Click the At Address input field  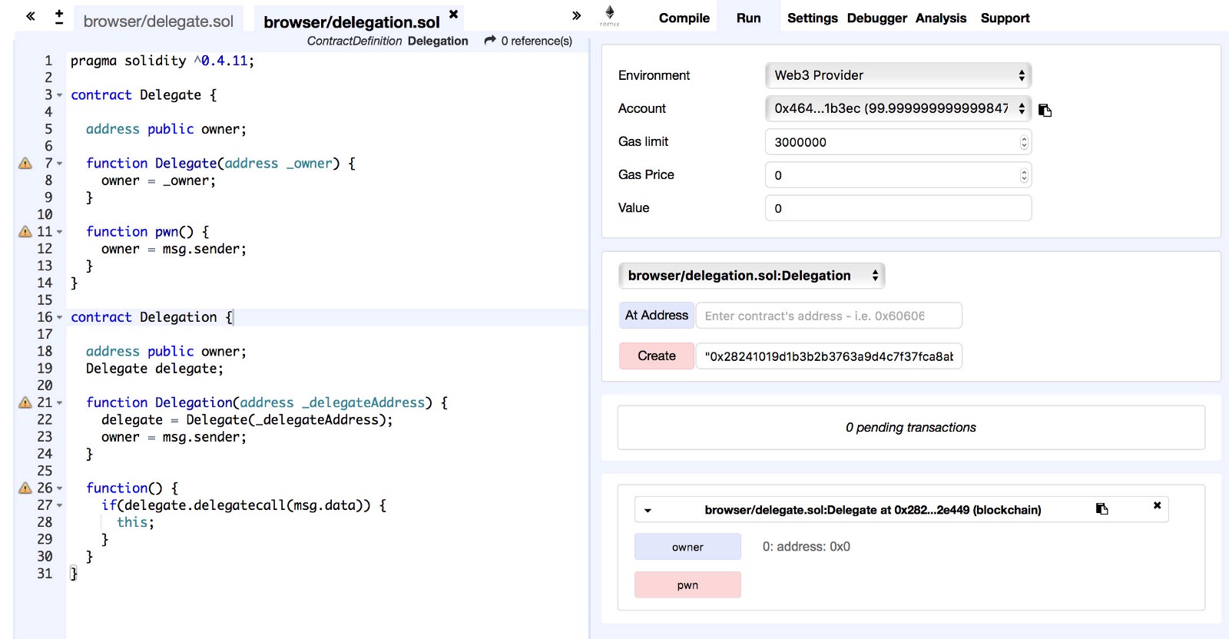[828, 316]
